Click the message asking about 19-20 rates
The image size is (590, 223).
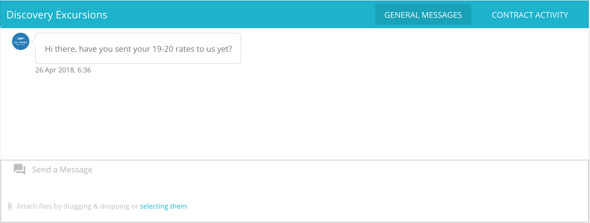[x=138, y=48]
